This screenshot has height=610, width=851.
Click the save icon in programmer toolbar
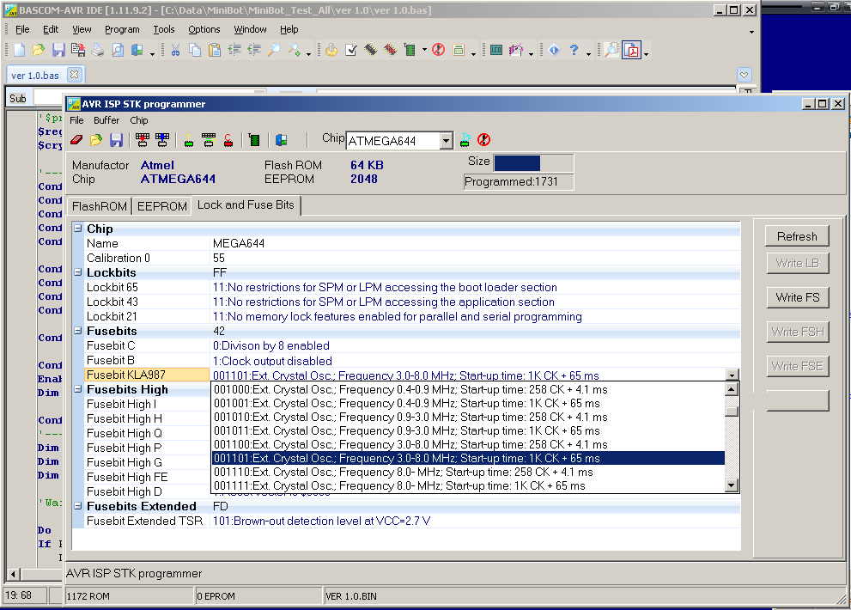(x=116, y=139)
